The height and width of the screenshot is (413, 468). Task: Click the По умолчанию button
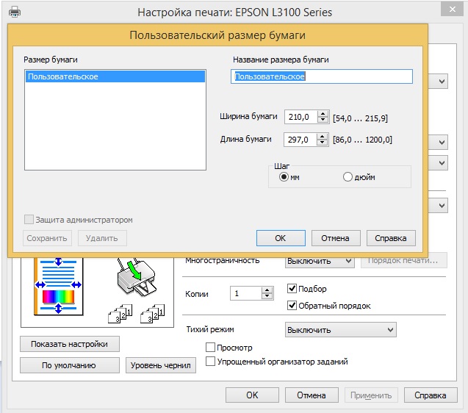[x=70, y=365]
